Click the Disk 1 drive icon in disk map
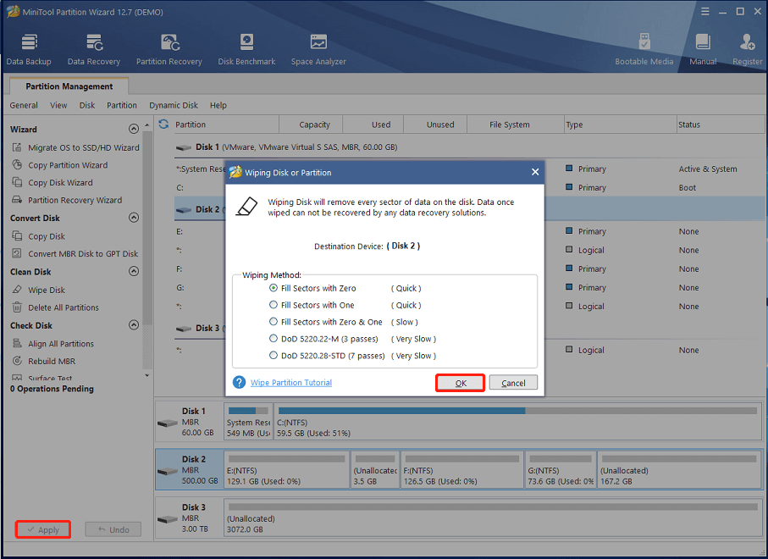768x559 pixels. click(x=167, y=423)
